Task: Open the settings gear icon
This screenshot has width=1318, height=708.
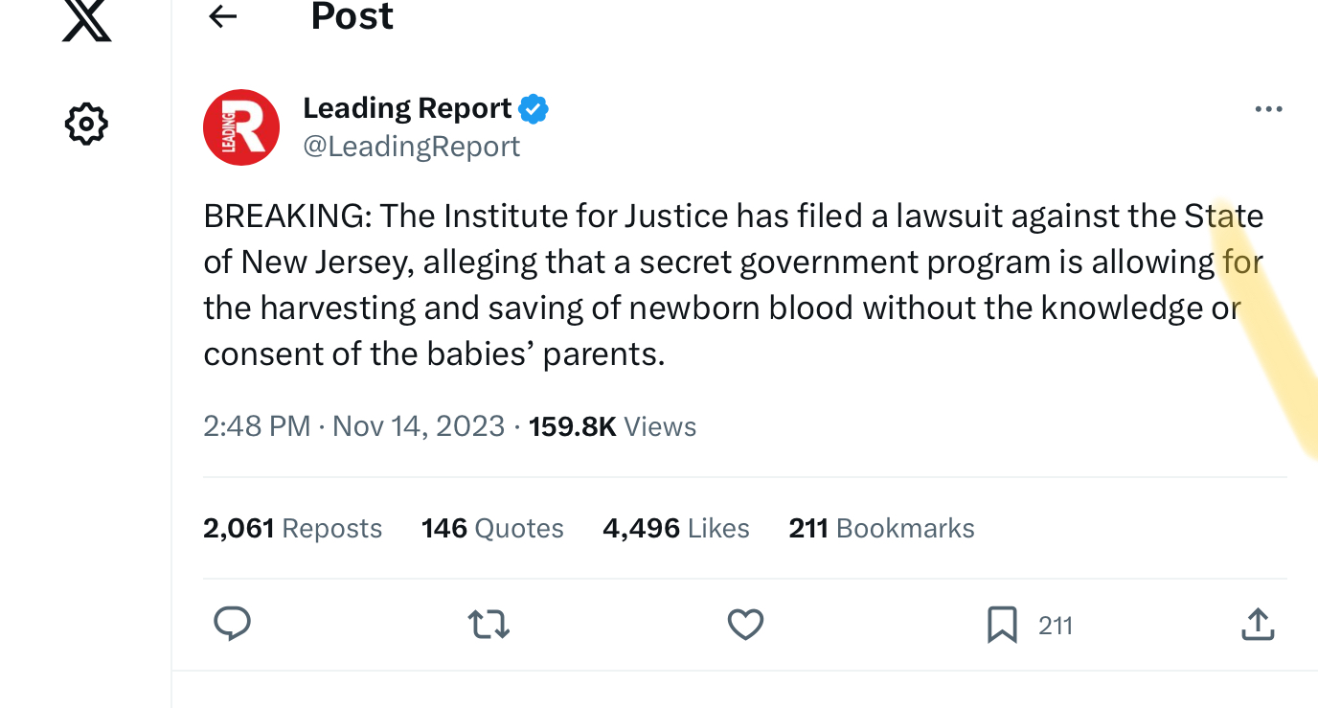Action: [x=86, y=124]
